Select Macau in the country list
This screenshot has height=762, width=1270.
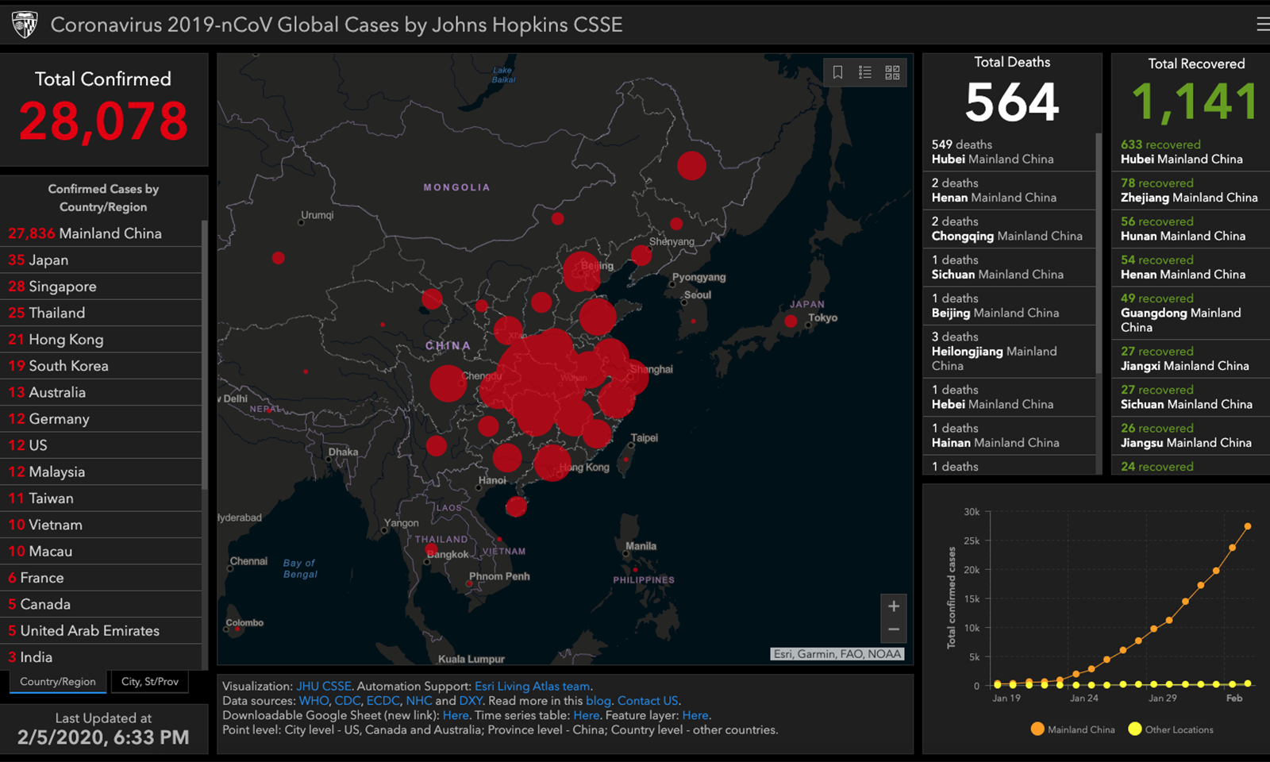click(x=101, y=551)
